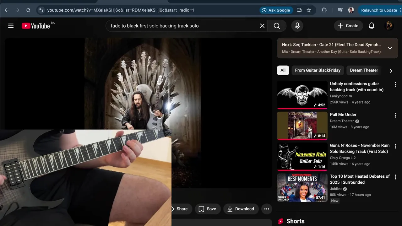This screenshot has width=402, height=226.
Task: Open Pull Me Under video thumbnail
Action: pos(302,126)
